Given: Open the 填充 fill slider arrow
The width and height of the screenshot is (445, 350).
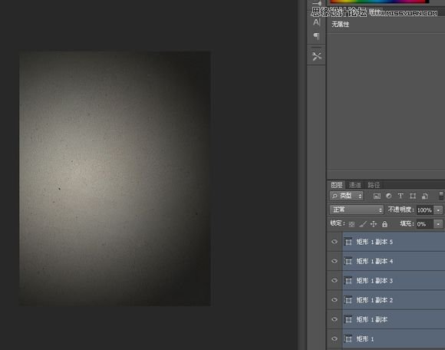Looking at the screenshot, I should pyautogui.click(x=438, y=224).
